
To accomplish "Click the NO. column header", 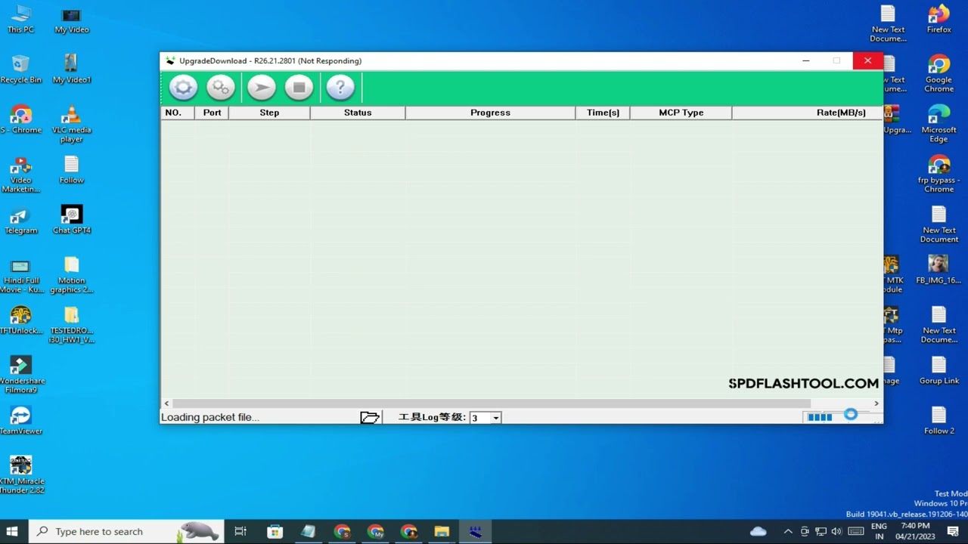I will tap(177, 113).
